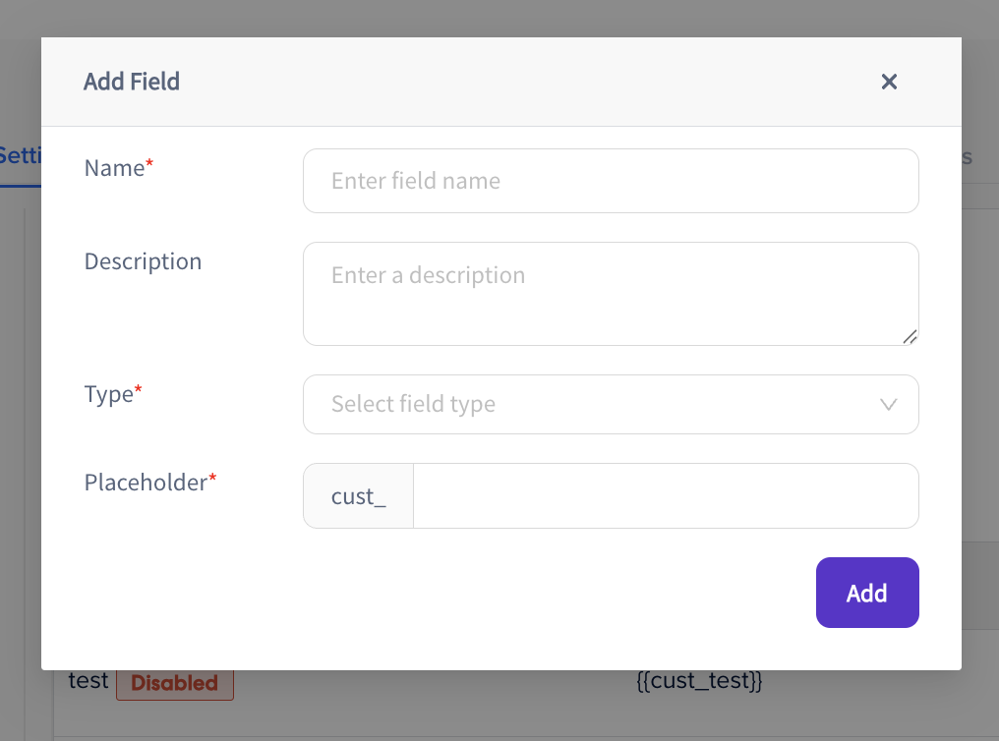Viewport: 999px width, 741px height.
Task: Click the Name input field
Action: [611, 181]
